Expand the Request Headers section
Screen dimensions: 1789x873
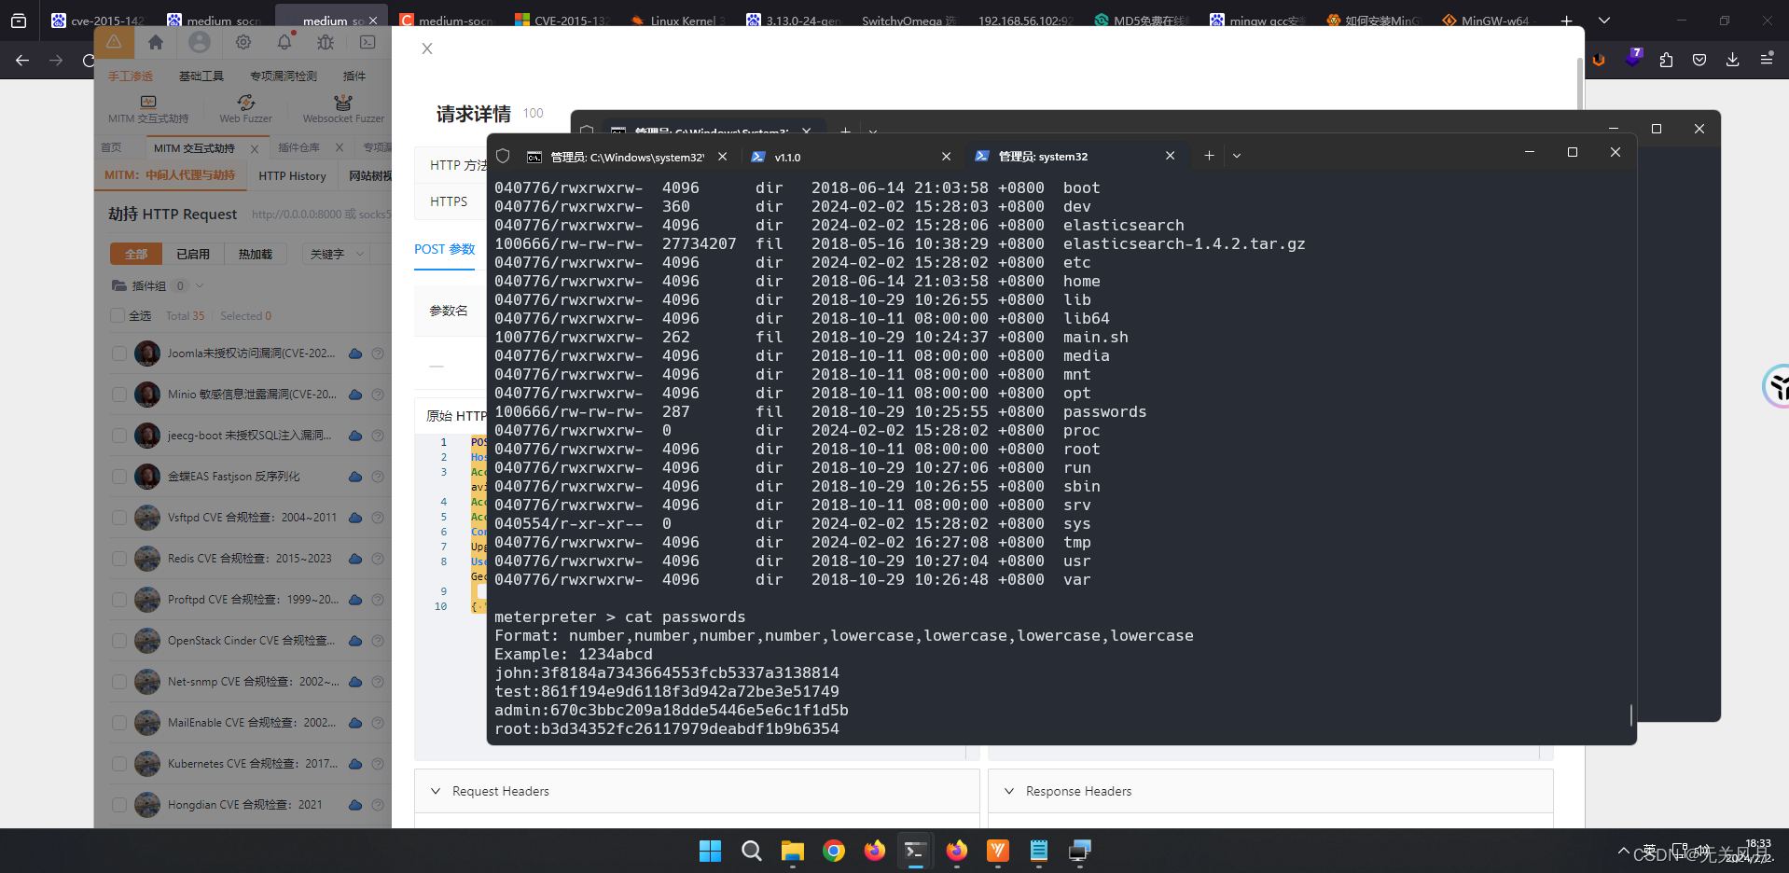point(697,791)
